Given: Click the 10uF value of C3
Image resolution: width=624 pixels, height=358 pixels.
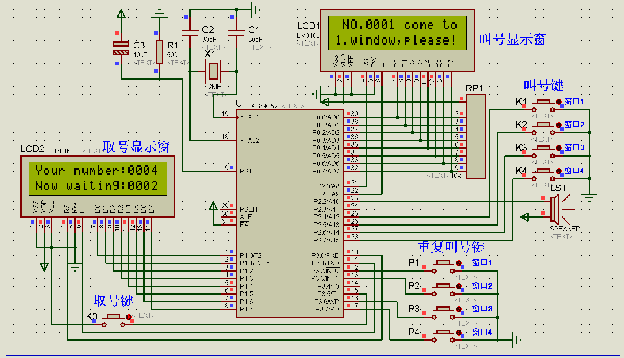Looking at the screenshot, I should point(140,55).
